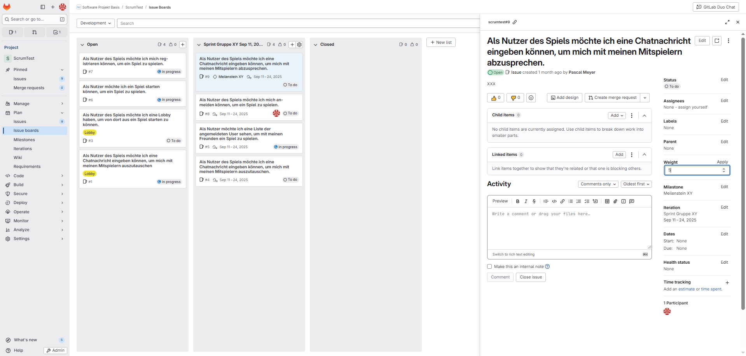Click into the comment text area
The width and height of the screenshot is (746, 356).
pyautogui.click(x=569, y=229)
